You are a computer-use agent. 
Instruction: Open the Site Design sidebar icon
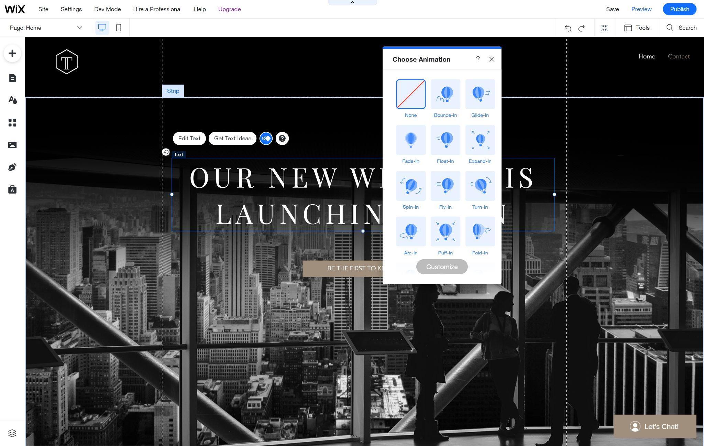(12, 100)
